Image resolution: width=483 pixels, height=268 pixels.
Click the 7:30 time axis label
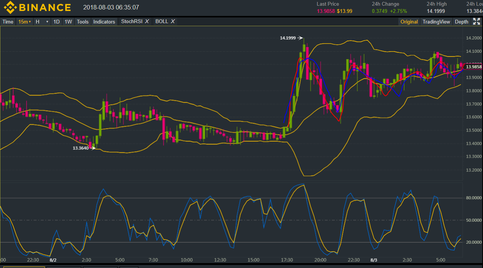coord(153,260)
